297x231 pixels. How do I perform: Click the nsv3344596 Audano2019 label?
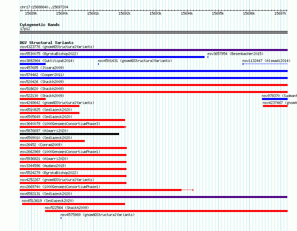(x=43, y=166)
